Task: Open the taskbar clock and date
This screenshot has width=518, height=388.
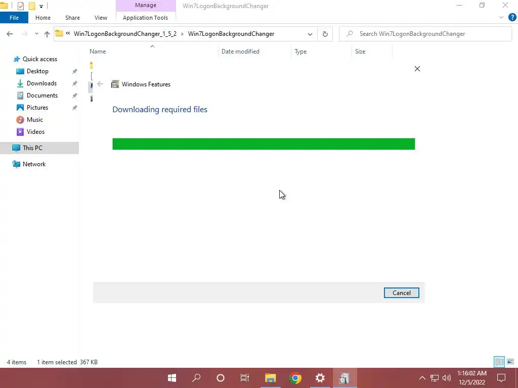Action: 472,378
